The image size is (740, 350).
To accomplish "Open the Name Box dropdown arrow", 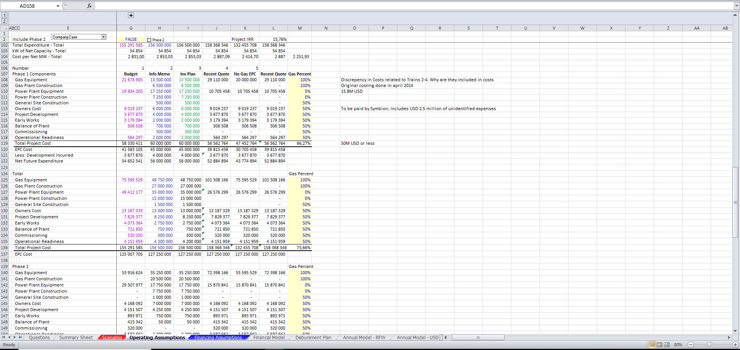I will pos(58,6).
